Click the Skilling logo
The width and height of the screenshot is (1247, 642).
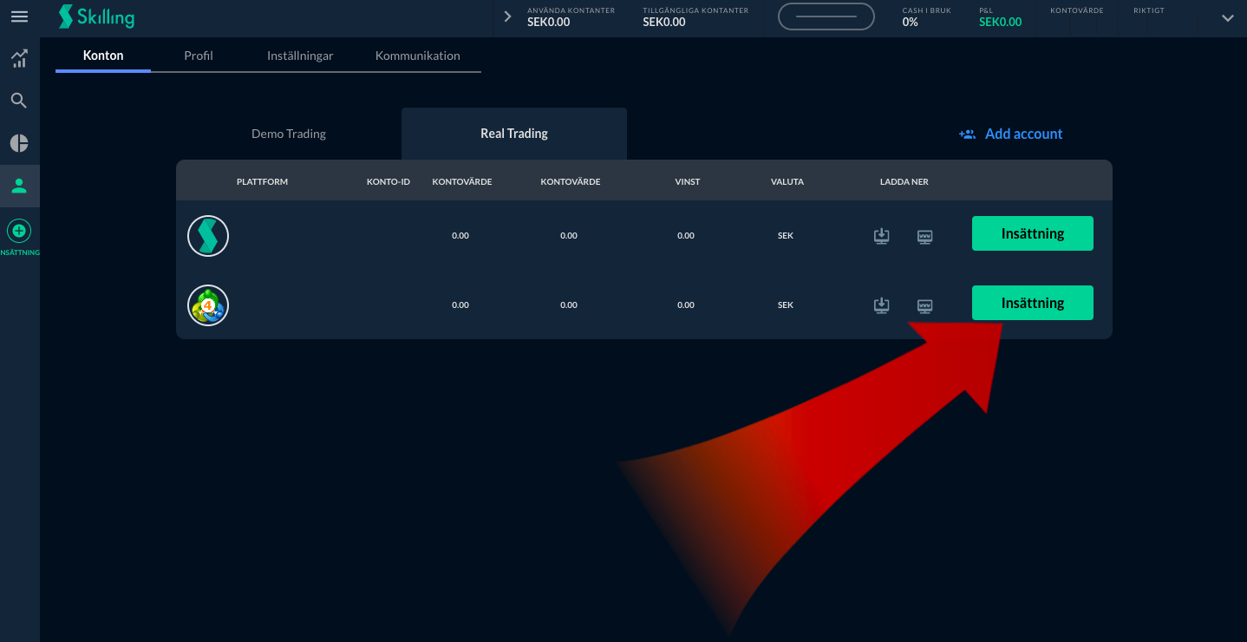pos(96,17)
